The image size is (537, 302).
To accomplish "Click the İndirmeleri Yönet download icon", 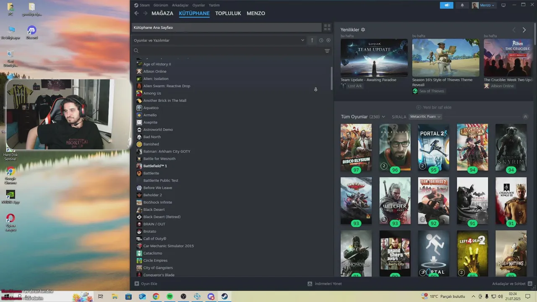I will click(310, 284).
